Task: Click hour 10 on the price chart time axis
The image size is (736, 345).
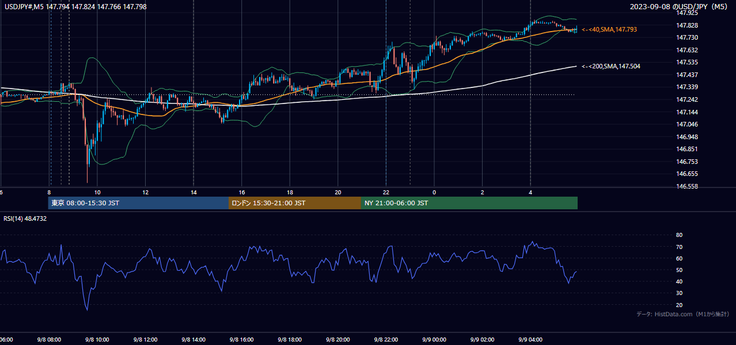Action: pyautogui.click(x=97, y=192)
